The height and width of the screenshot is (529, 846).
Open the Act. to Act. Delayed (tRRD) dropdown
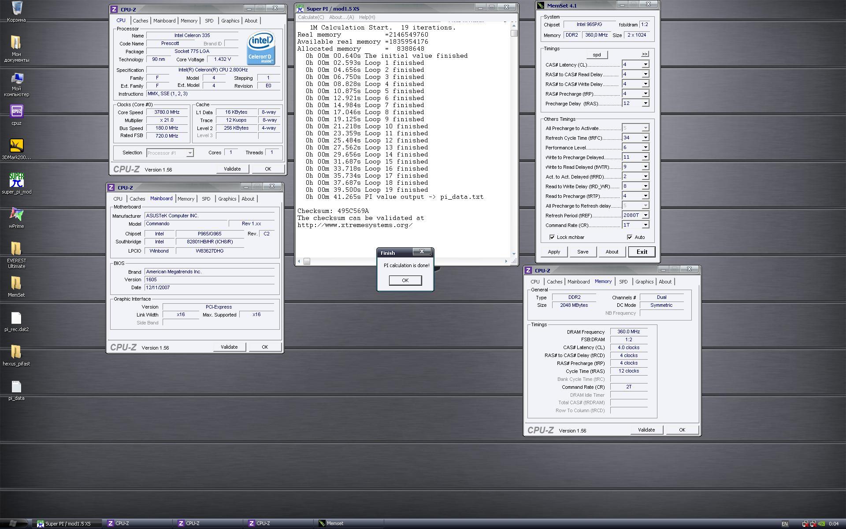tap(646, 176)
